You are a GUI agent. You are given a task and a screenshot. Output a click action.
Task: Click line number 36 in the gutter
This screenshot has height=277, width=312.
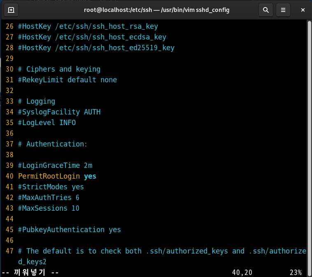(x=9, y=133)
